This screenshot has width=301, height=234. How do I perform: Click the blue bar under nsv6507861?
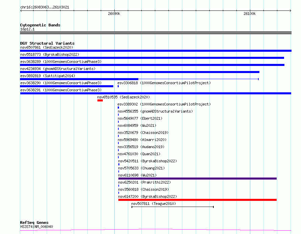(156, 51)
